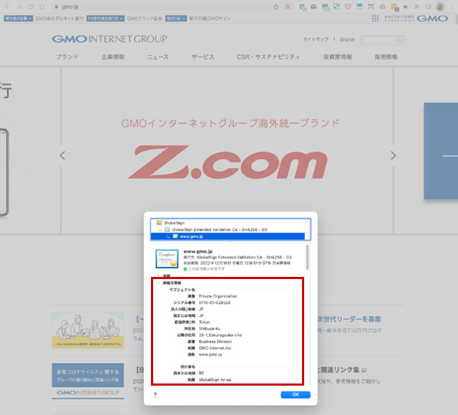Click the certificate help question-mark button
The height and width of the screenshot is (415, 458).
(x=155, y=395)
